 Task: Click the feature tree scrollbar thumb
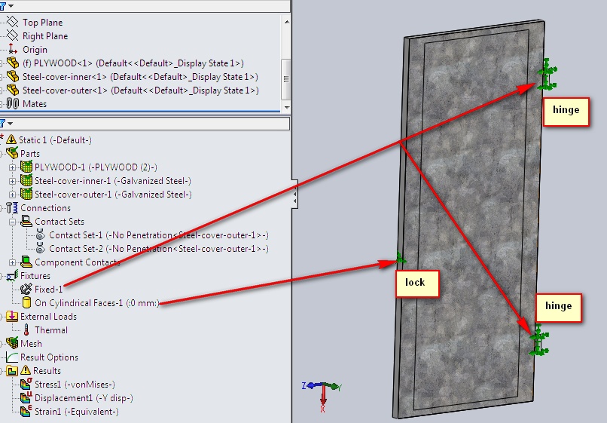point(286,79)
